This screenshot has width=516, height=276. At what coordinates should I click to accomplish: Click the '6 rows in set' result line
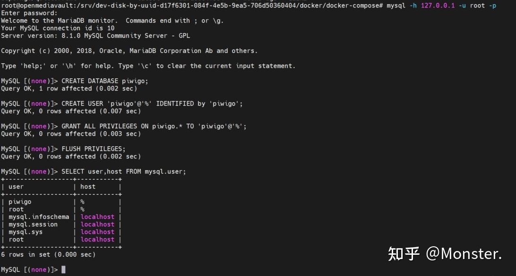point(48,255)
